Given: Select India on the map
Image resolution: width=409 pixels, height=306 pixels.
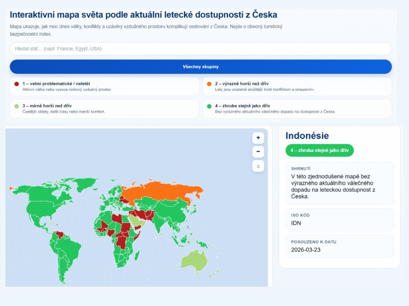Looking at the screenshot, I should pos(158,224).
